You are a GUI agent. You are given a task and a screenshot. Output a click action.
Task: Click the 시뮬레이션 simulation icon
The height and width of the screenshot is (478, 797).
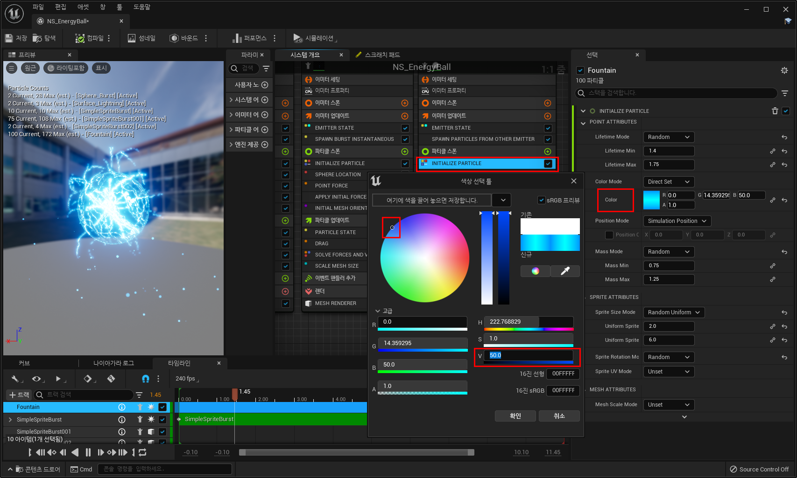(x=298, y=38)
